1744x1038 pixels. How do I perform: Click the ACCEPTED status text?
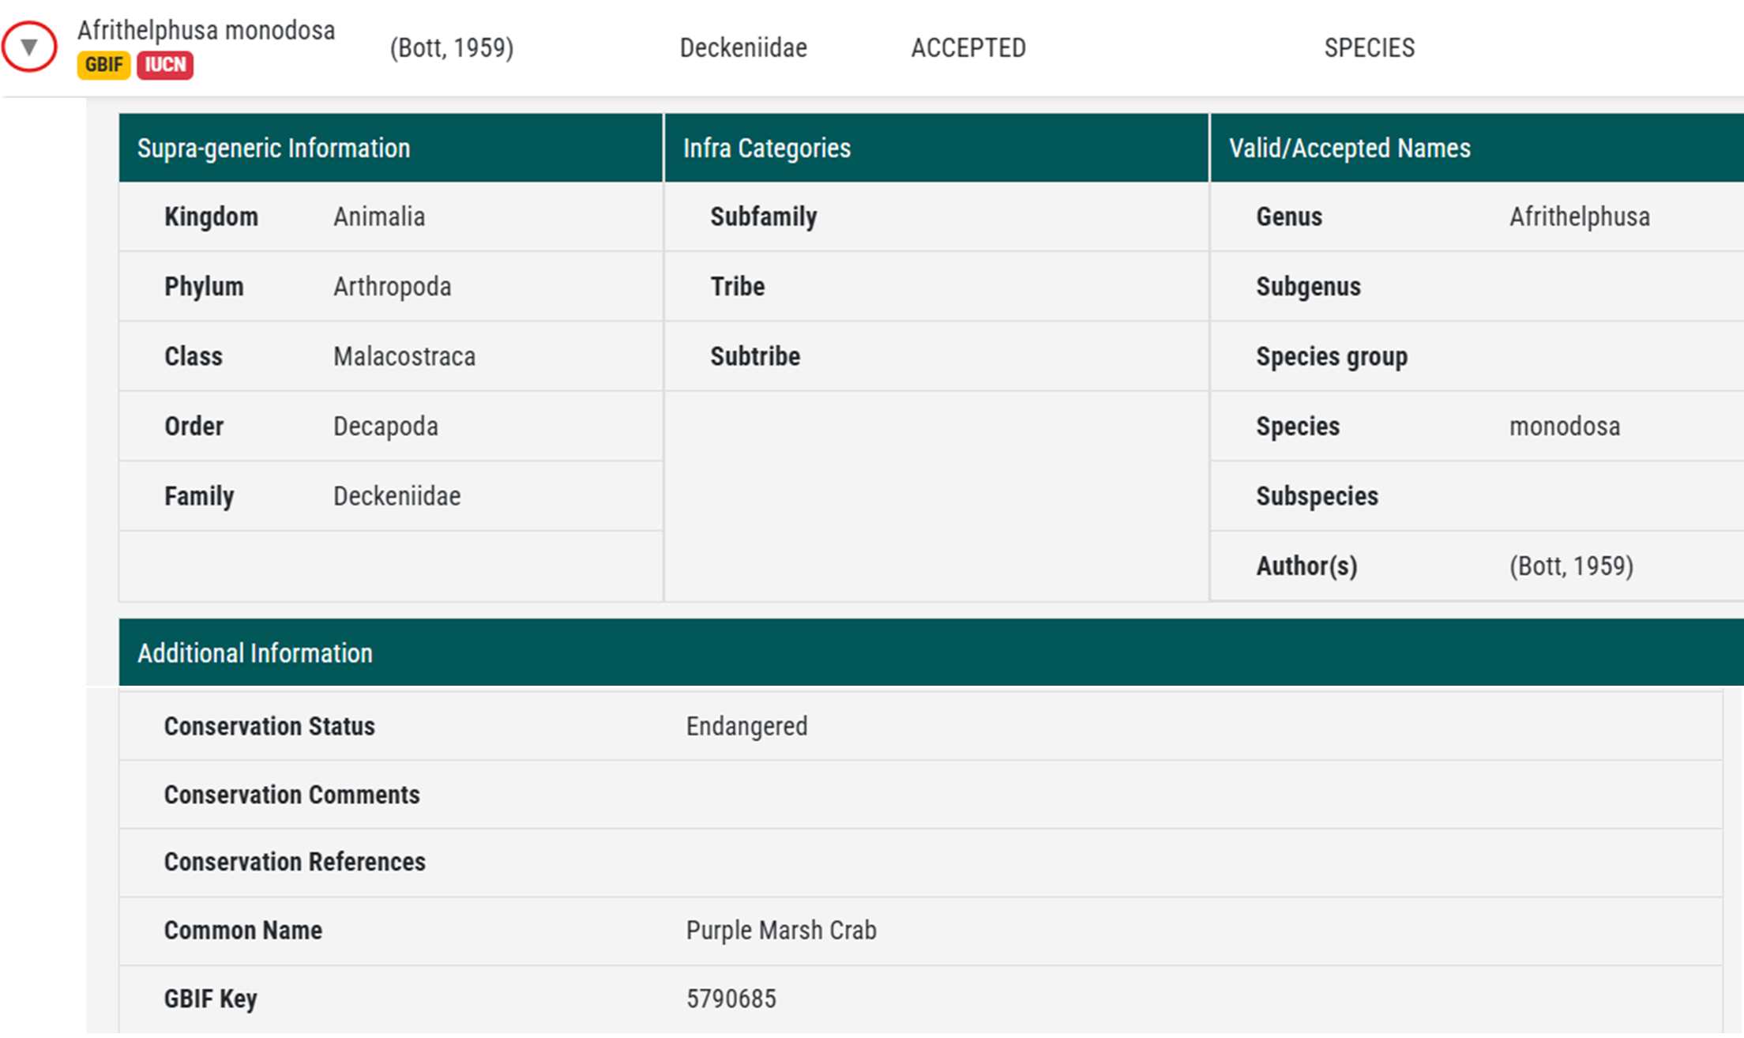(x=968, y=47)
